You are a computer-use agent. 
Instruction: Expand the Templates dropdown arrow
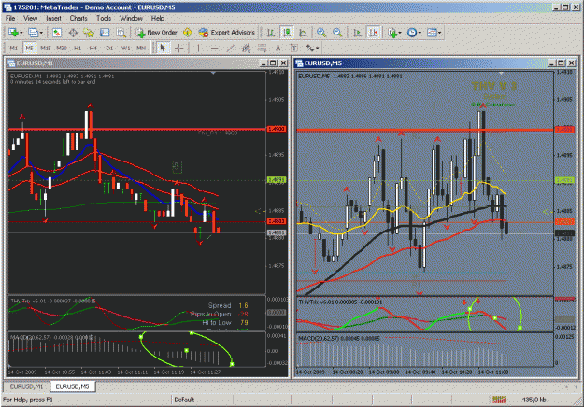[x=440, y=33]
